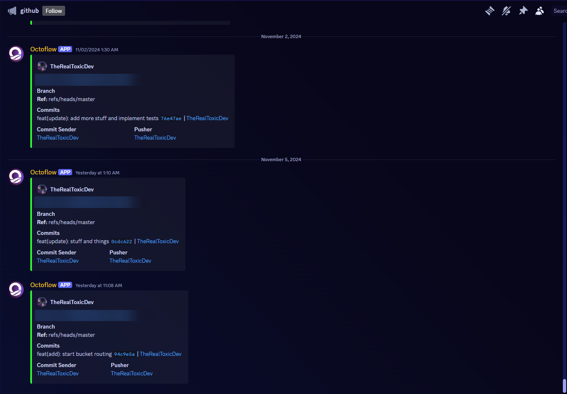
Task: Open Octoflow avatar on 1:10 AM message
Action: click(x=16, y=176)
